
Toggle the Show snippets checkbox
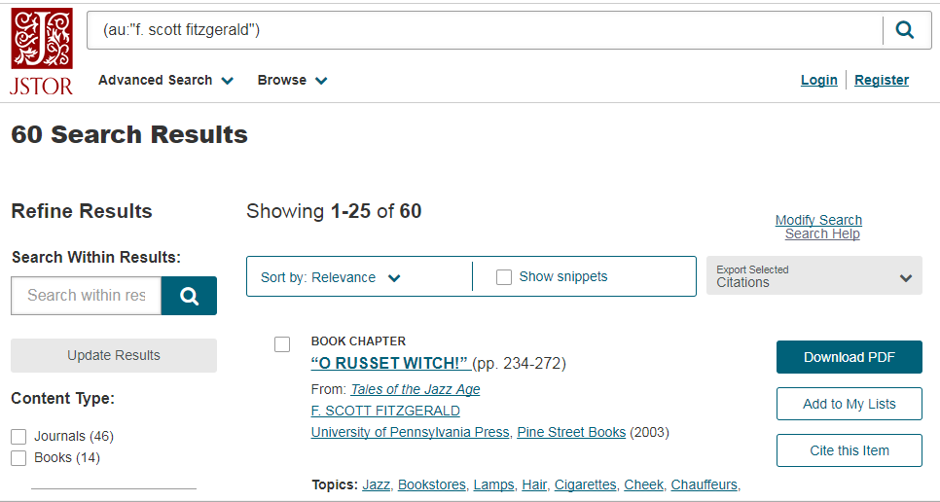click(504, 276)
